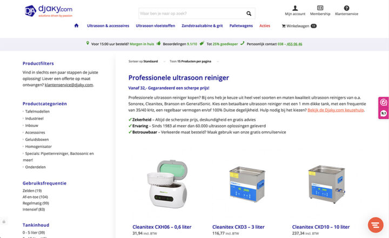Open Ultrasoon vloeistoffen menu
This screenshot has height=238, width=389.
(x=155, y=26)
